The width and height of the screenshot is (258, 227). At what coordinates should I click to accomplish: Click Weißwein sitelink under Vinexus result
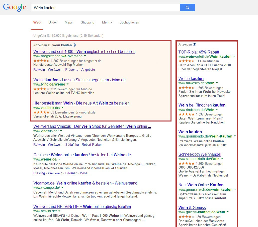[x=55, y=144]
